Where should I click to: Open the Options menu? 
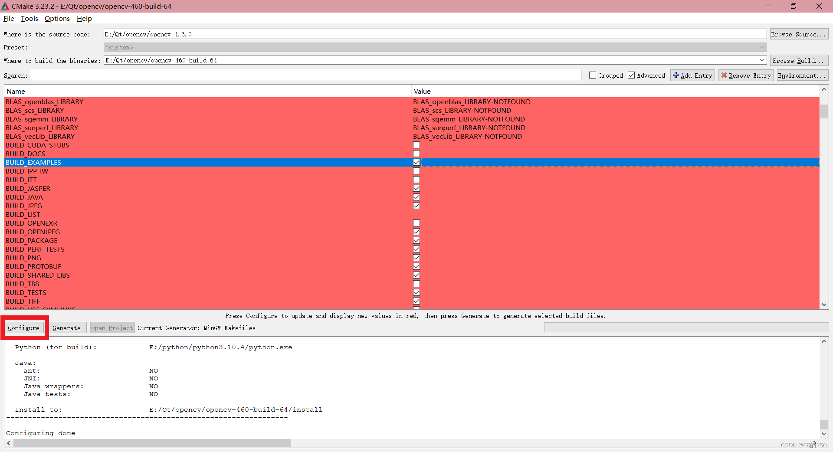[x=57, y=18]
